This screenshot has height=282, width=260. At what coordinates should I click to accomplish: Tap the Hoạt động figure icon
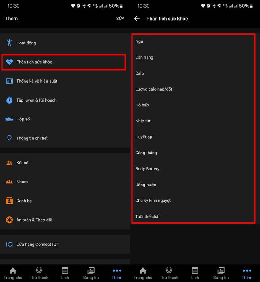(x=9, y=43)
